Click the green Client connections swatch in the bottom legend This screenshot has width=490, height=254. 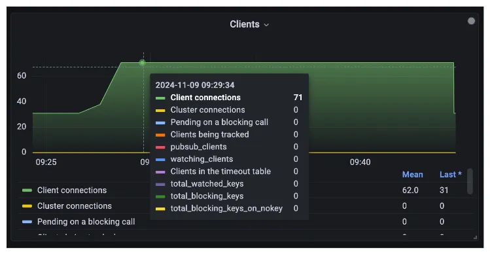[x=27, y=190]
